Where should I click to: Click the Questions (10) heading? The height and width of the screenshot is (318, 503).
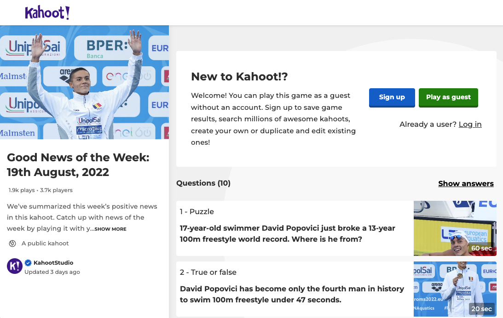(x=203, y=183)
